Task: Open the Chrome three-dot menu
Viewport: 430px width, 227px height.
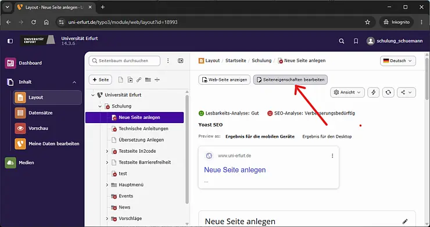Action: (421, 22)
